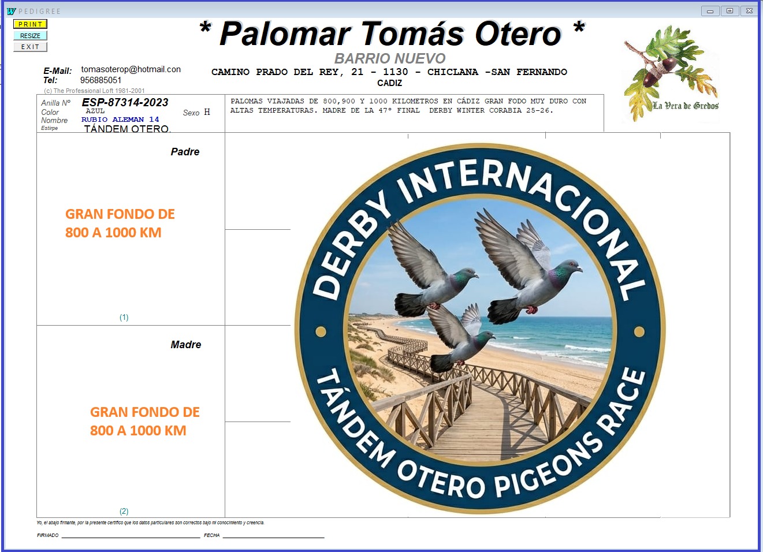Click the Pedigree app icon in the title bar
This screenshot has height=552, width=763.
pos(11,11)
